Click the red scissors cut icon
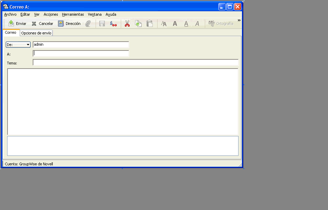 pyautogui.click(x=127, y=24)
